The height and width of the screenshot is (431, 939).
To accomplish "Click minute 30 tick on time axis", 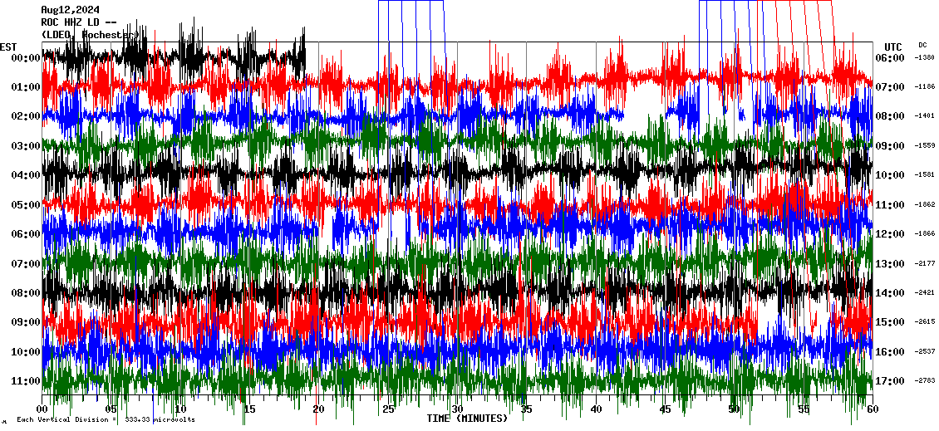I will (457, 409).
